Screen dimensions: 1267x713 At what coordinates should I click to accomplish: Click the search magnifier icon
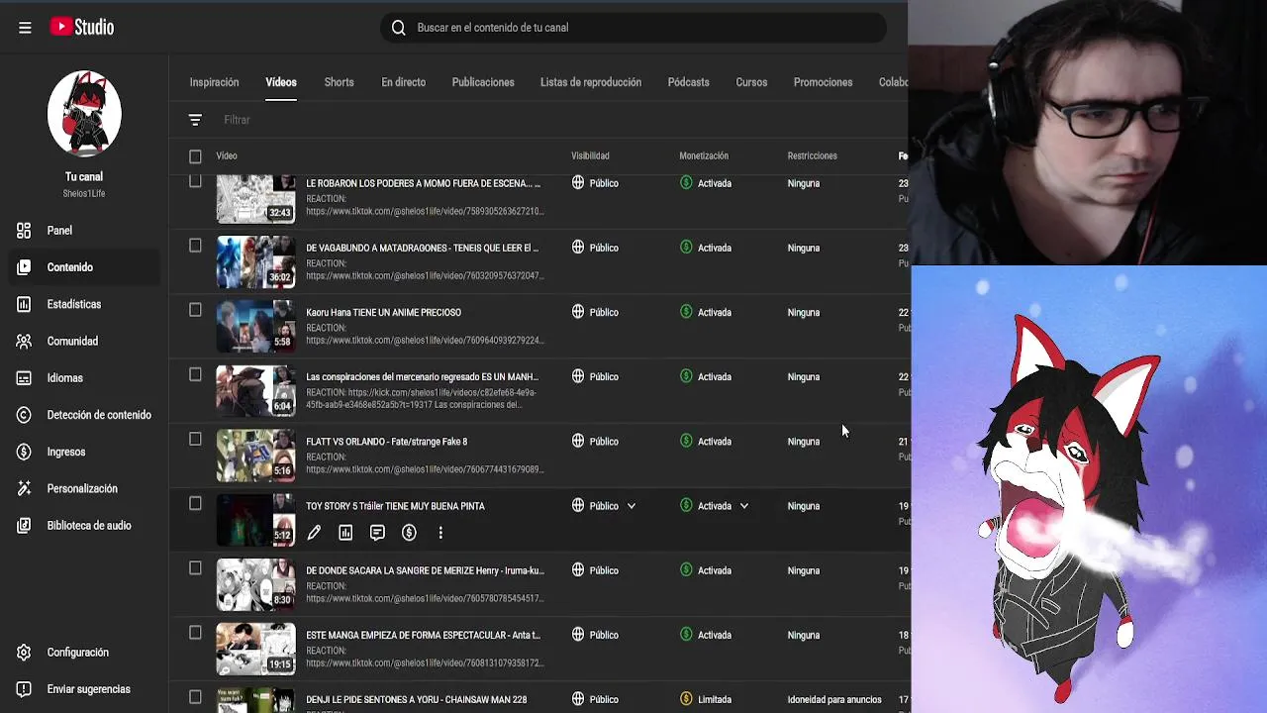pos(399,28)
